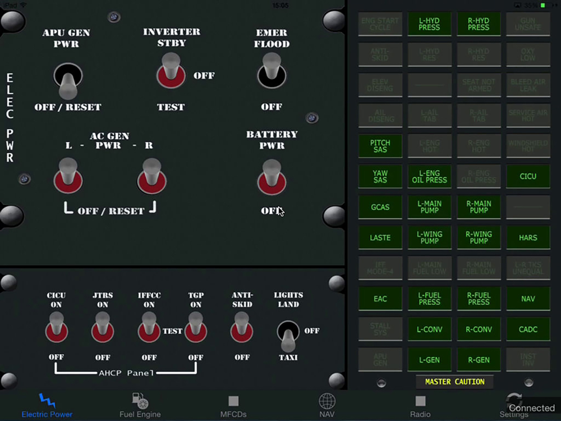This screenshot has height=421, width=561.
Task: Flip the left AC GEN PWR switch
Action: pyautogui.click(x=68, y=176)
